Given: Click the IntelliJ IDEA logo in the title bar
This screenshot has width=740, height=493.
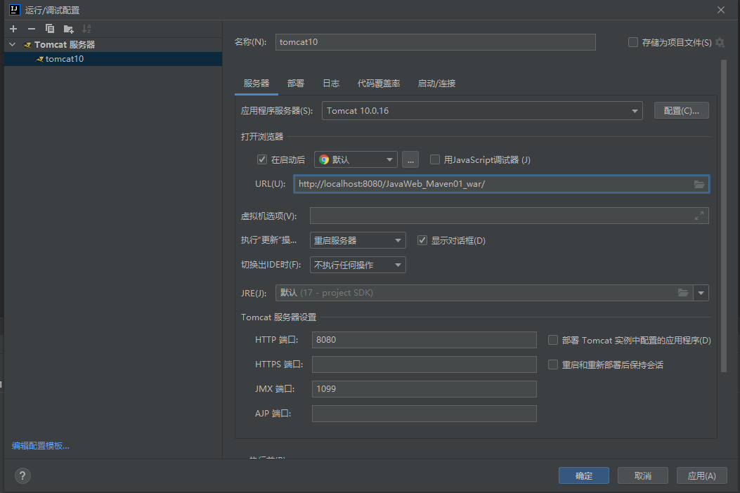Looking at the screenshot, I should pyautogui.click(x=15, y=10).
